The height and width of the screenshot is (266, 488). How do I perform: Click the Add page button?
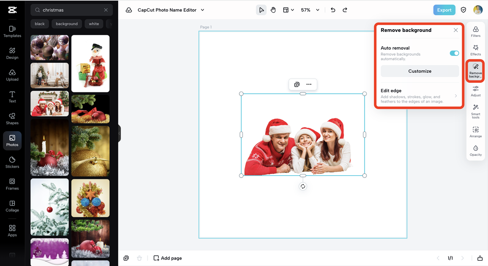[168, 258]
